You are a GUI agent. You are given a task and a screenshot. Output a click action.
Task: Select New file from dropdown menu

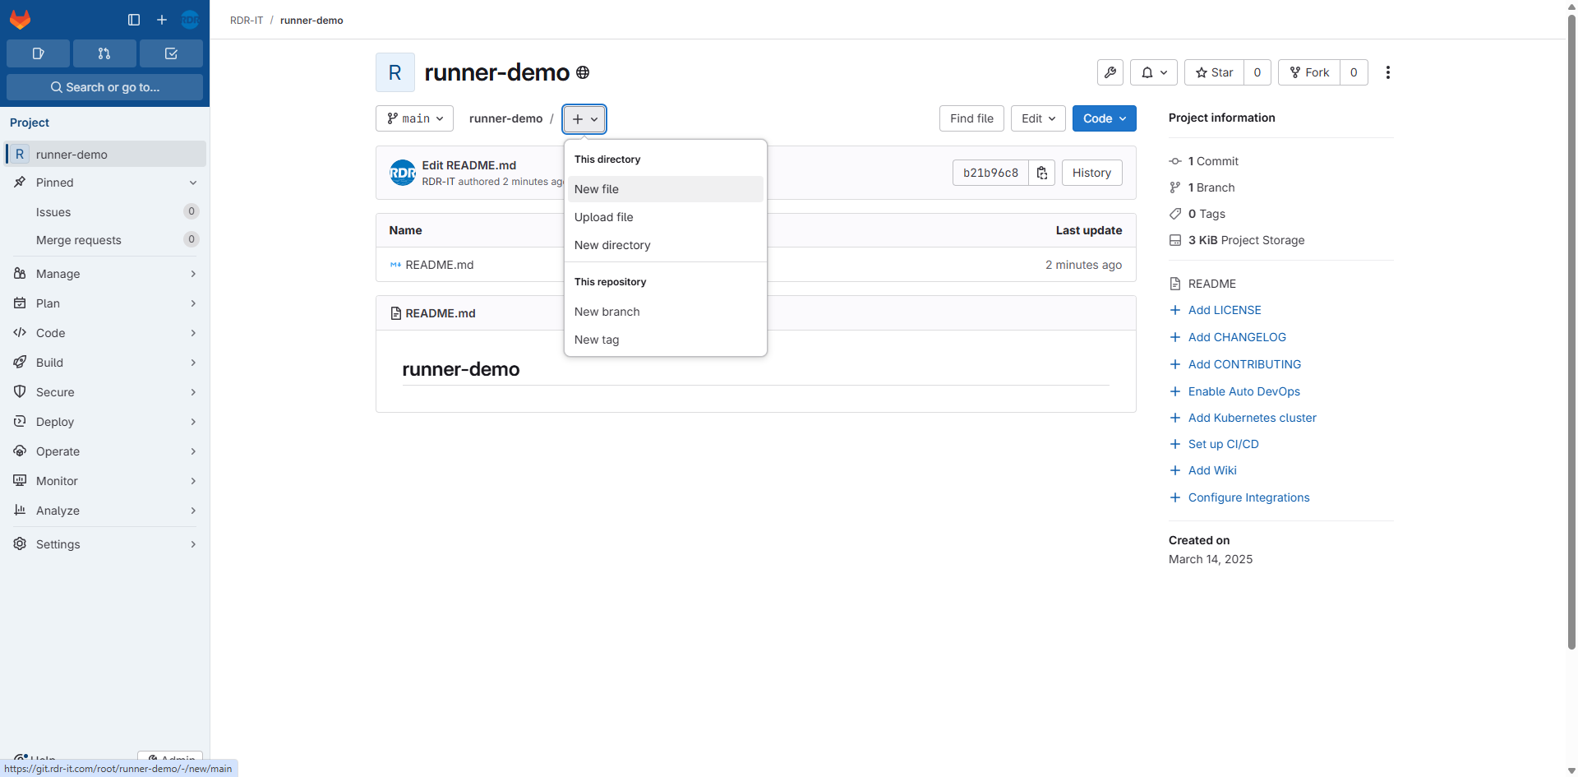[597, 189]
